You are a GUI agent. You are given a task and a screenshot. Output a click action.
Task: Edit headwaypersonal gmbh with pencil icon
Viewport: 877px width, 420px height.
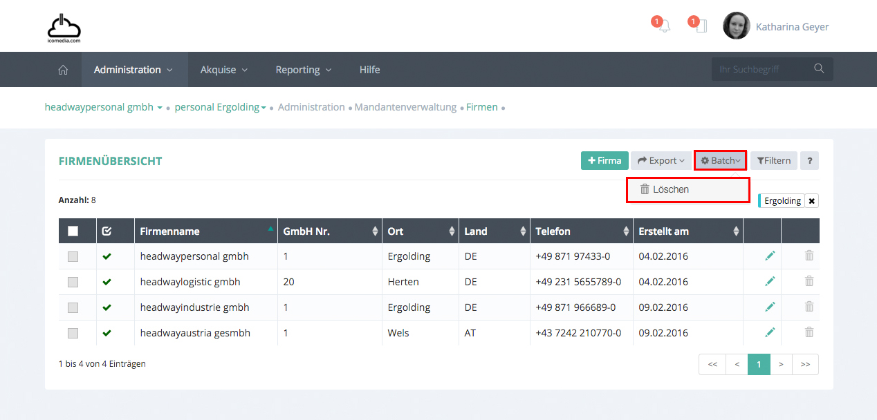click(x=770, y=256)
